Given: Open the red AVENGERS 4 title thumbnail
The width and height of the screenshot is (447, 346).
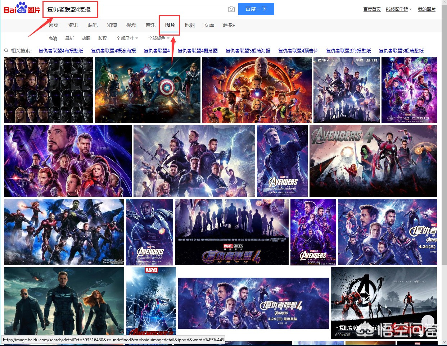Looking at the screenshot, I should 374,161.
